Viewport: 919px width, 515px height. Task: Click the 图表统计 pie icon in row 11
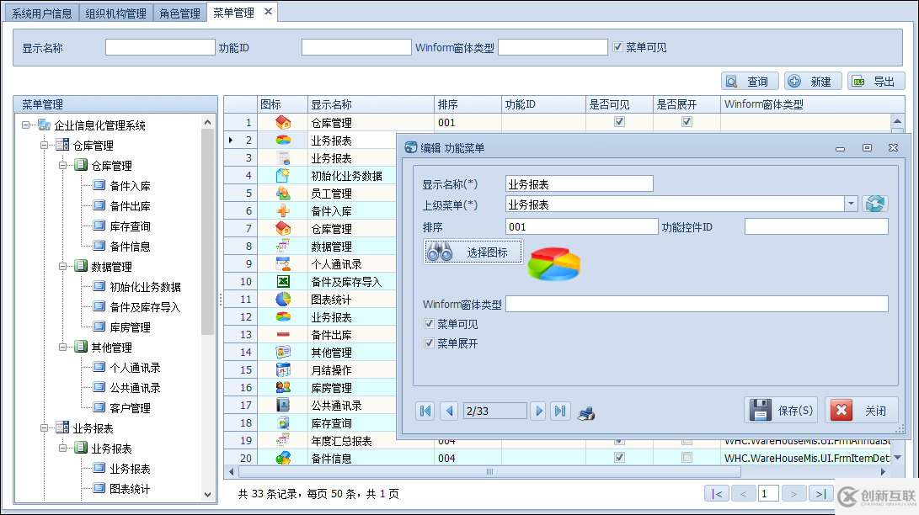pos(283,299)
